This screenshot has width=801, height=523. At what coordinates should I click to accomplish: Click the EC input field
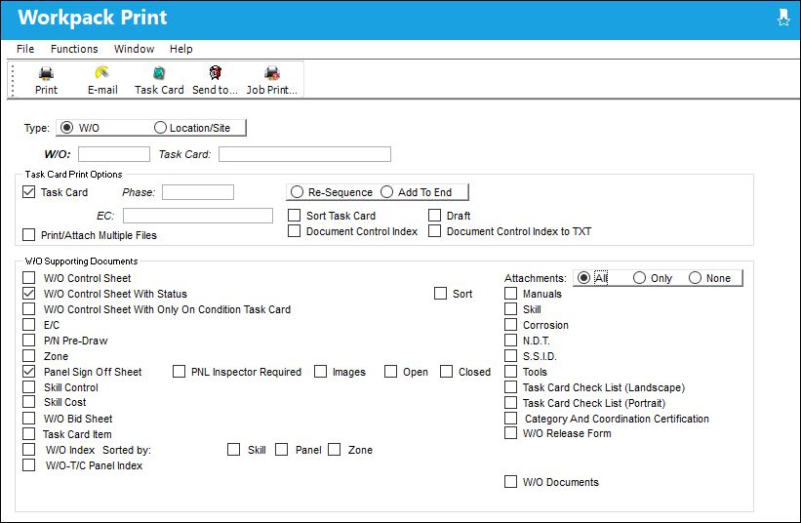pyautogui.click(x=198, y=216)
